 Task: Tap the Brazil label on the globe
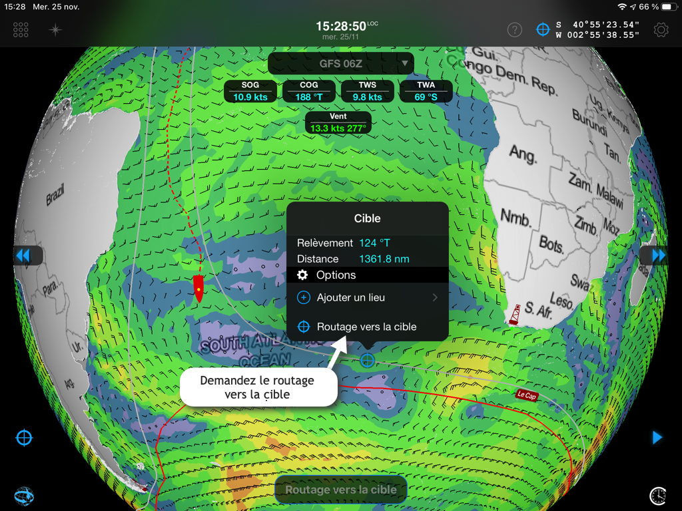pos(55,194)
